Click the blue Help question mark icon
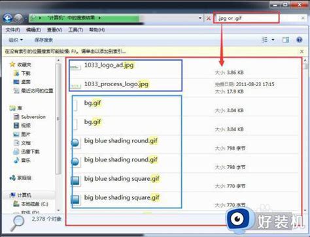This screenshot has width=310, height=237. 300,40
